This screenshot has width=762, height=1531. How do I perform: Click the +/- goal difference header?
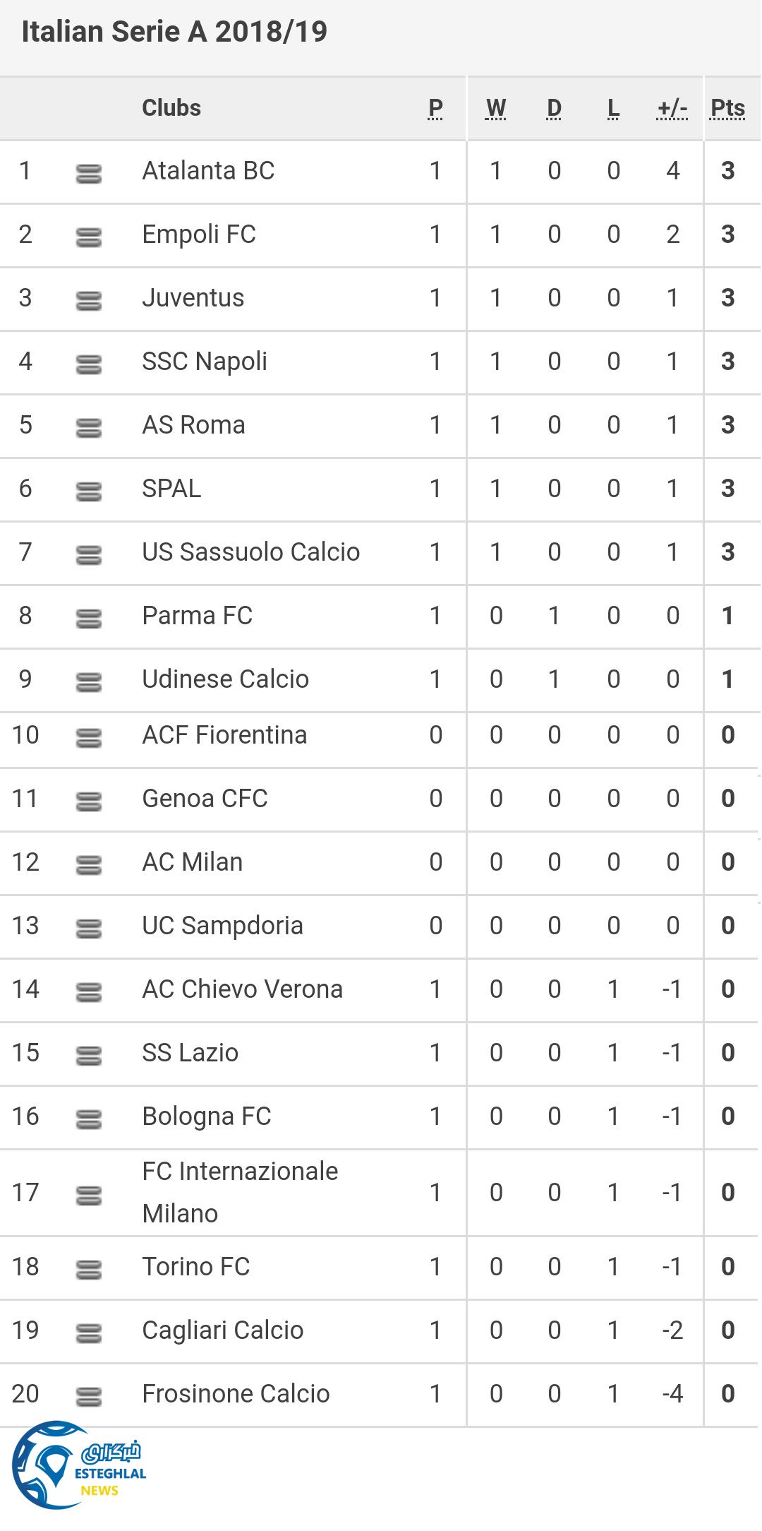(x=672, y=108)
